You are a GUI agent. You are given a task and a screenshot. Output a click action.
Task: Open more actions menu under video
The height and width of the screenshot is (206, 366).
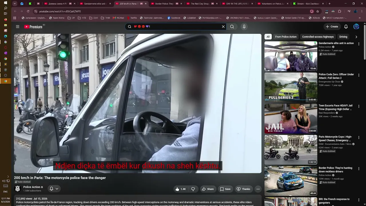click(x=258, y=189)
